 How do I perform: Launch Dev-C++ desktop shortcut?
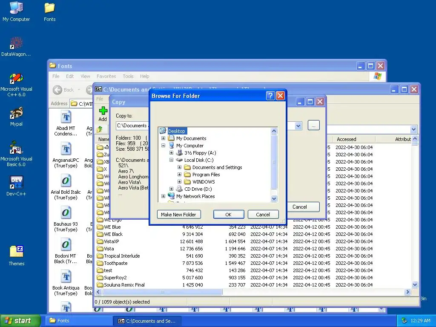click(x=16, y=186)
